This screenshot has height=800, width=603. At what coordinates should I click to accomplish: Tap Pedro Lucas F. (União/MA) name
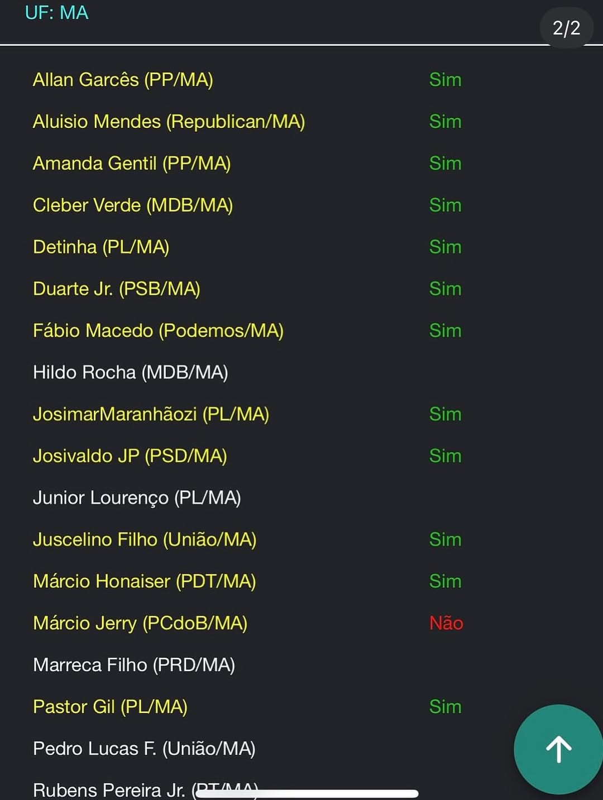pos(144,749)
